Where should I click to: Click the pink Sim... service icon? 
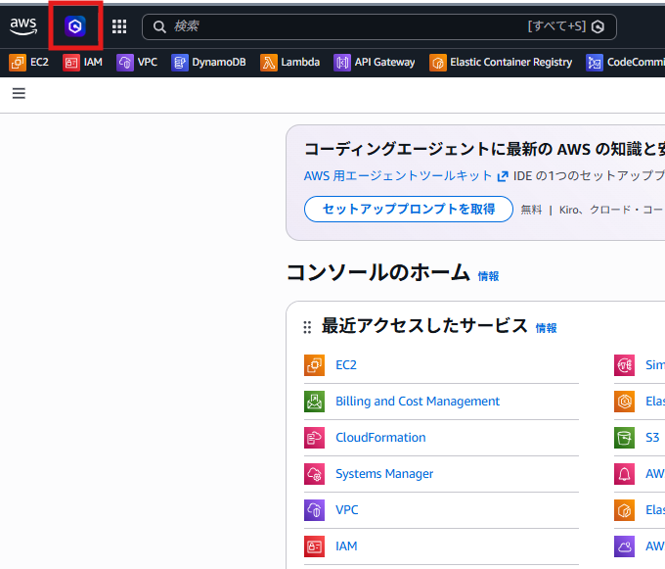coord(624,365)
